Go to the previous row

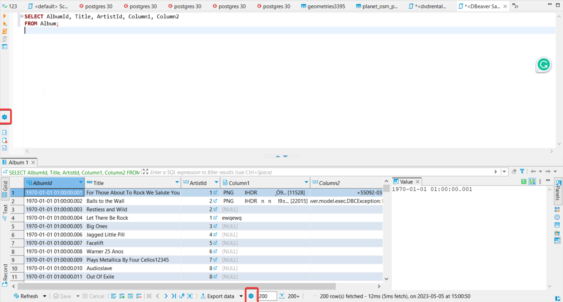click(x=158, y=296)
